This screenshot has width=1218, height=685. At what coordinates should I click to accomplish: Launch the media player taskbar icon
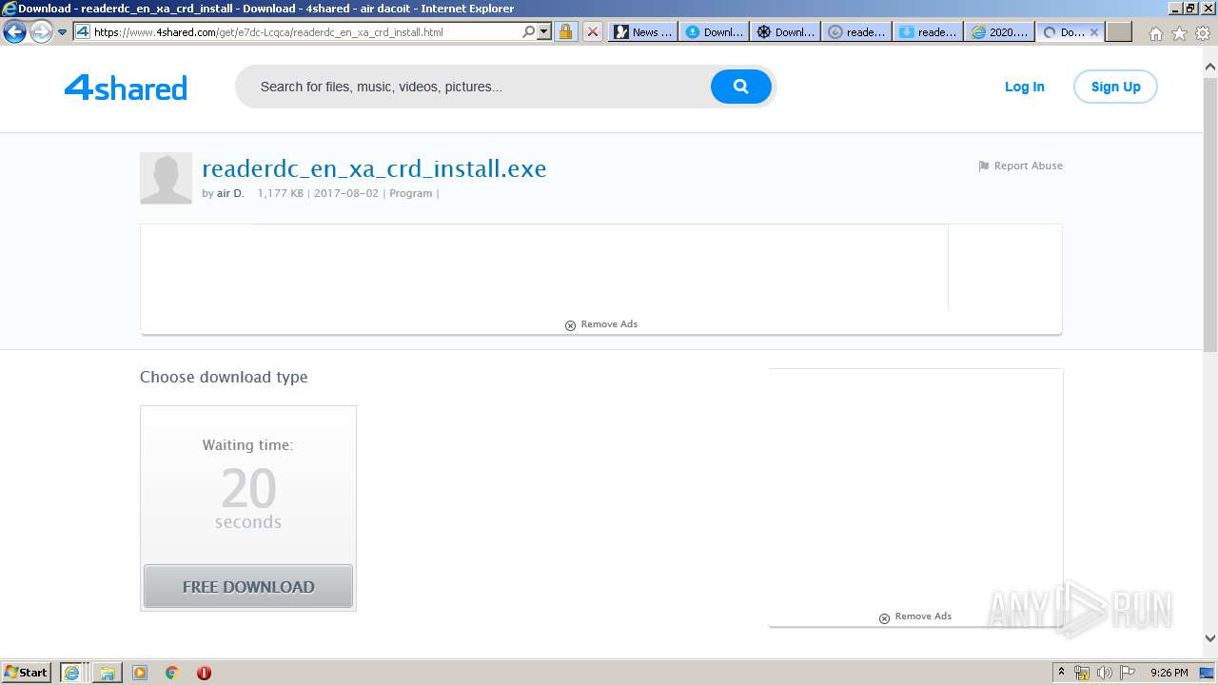pyautogui.click(x=140, y=673)
